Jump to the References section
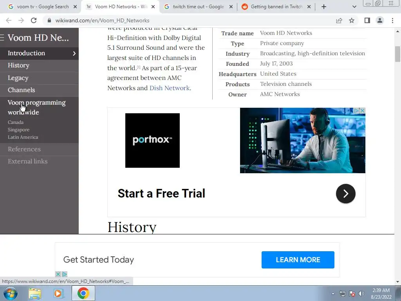This screenshot has width=401, height=301. 24,149
